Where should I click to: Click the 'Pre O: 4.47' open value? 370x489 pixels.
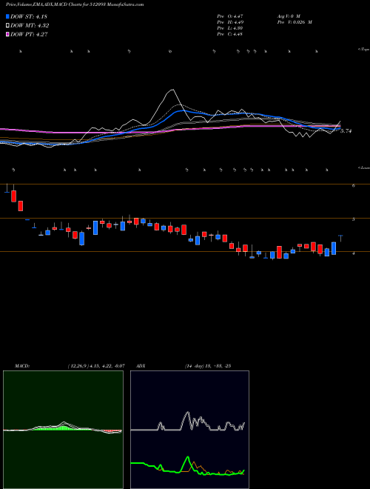(230, 16)
